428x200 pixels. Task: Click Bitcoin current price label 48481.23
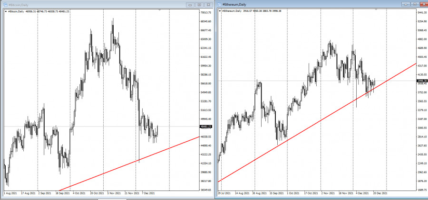pyautogui.click(x=207, y=127)
